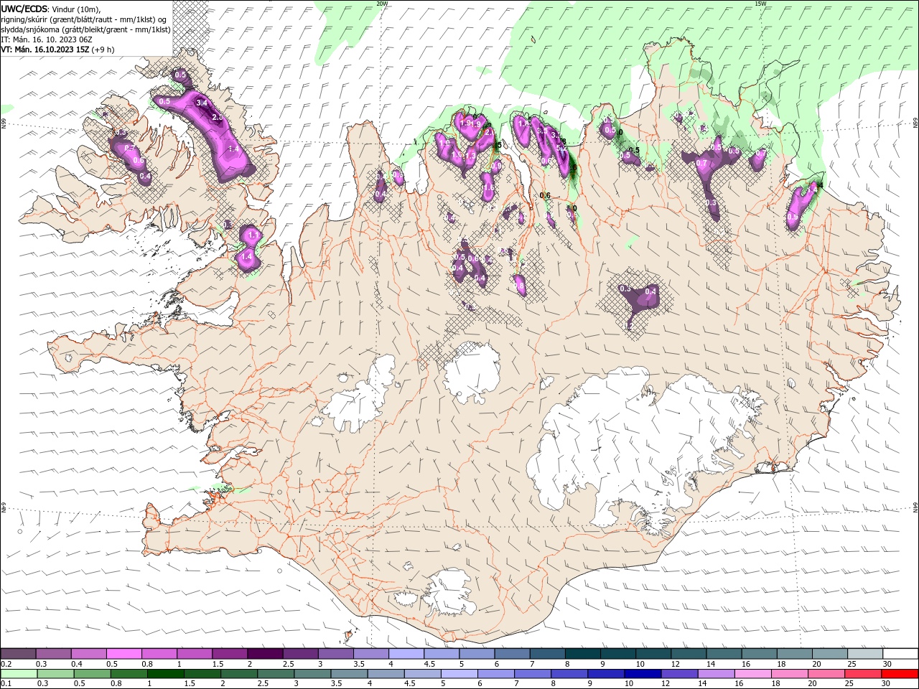Pick the darkest purple legend swatch labeled 2
The width and height of the screenshot is (919, 689).
[x=264, y=654]
